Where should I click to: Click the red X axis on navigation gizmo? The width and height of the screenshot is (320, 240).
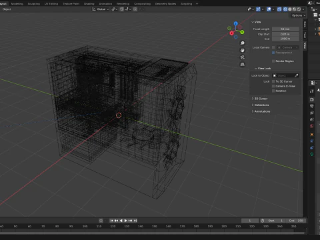pyautogui.click(x=231, y=33)
